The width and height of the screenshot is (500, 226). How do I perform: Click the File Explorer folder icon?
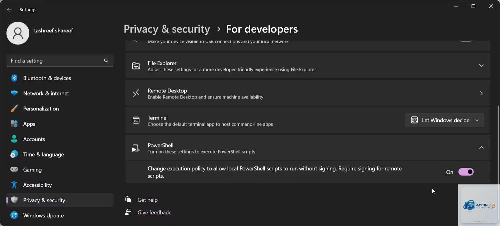tap(136, 66)
